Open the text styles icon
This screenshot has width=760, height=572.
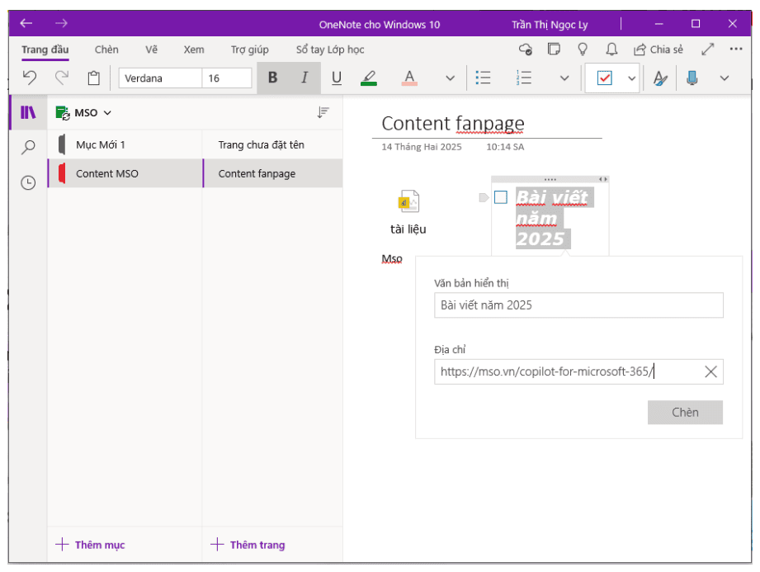[x=660, y=78]
